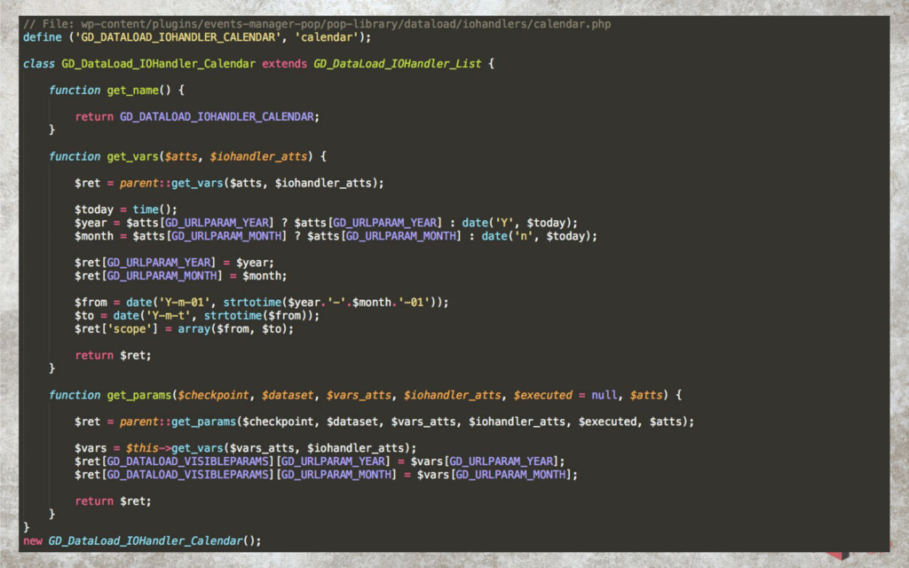Click the return GD_DATALOAD_IOHANDLER_CALENDAR statement
Image resolution: width=909 pixels, height=568 pixels.
point(197,116)
